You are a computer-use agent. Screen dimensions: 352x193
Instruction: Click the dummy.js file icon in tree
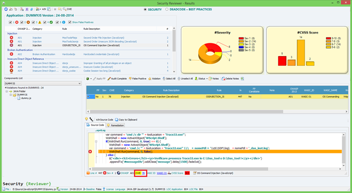click(x=19, y=98)
